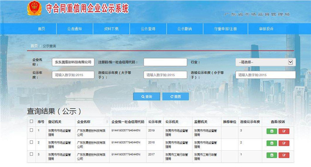Click the 连续公示年度 column header
Screen dimensions: 311x167
pyautogui.click(x=250, y=122)
